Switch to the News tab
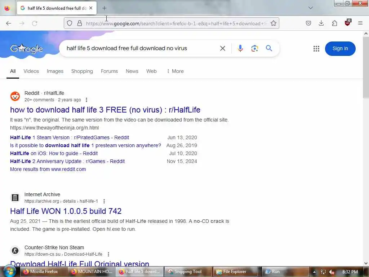 point(132,71)
